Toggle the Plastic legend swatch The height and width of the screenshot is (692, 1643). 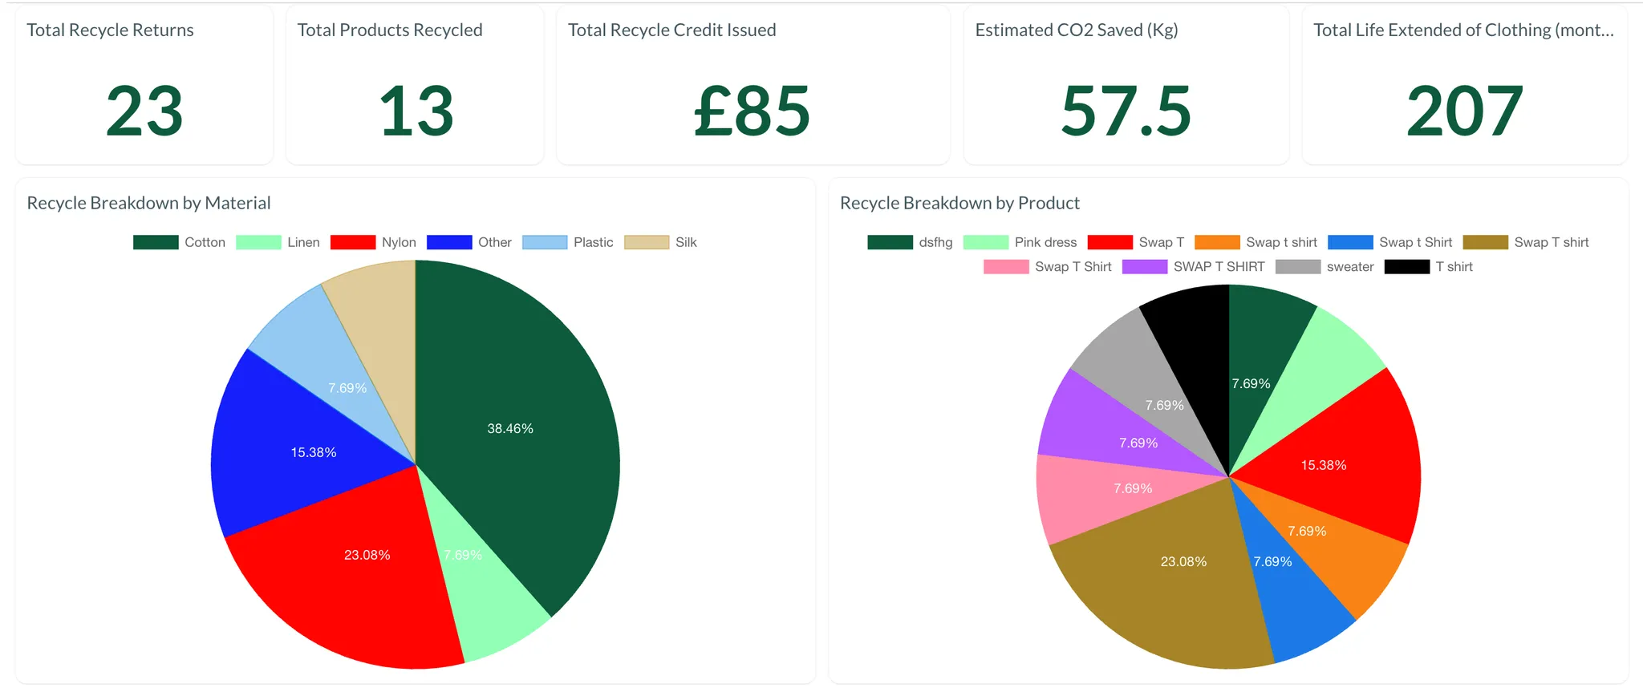[x=545, y=242]
